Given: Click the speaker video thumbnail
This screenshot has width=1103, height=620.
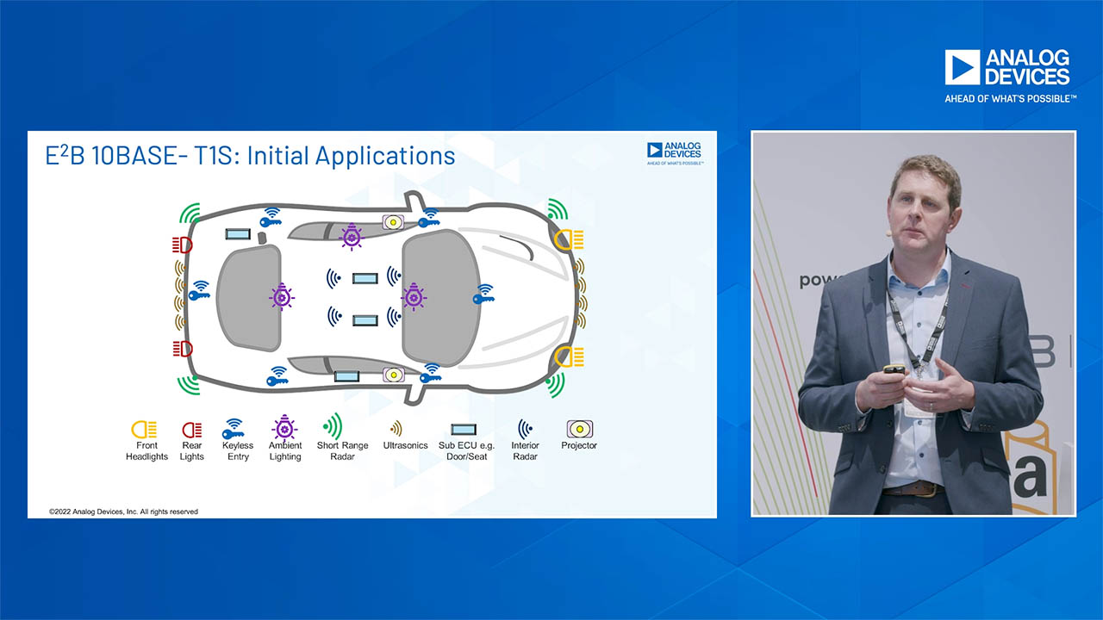Looking at the screenshot, I should [x=913, y=324].
